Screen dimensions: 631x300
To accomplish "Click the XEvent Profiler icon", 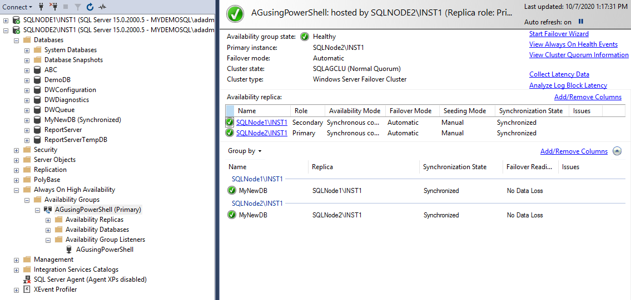I will pyautogui.click(x=27, y=289).
